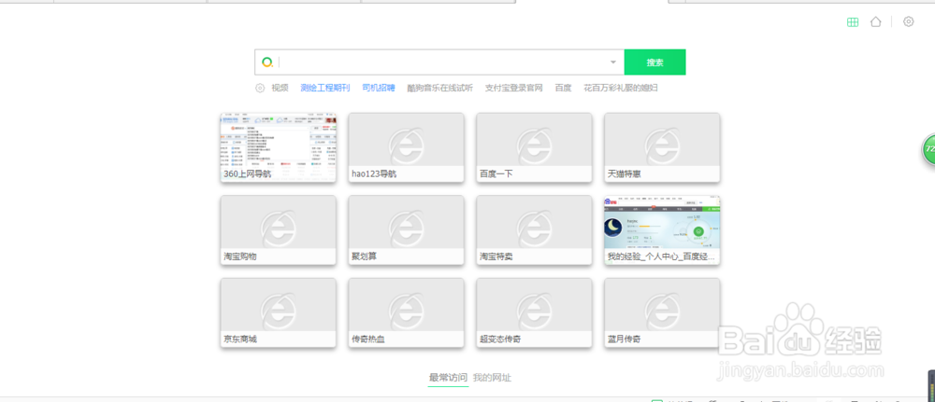Click the 360 search engine logo in search box
Screen dimensions: 935x402
point(267,62)
